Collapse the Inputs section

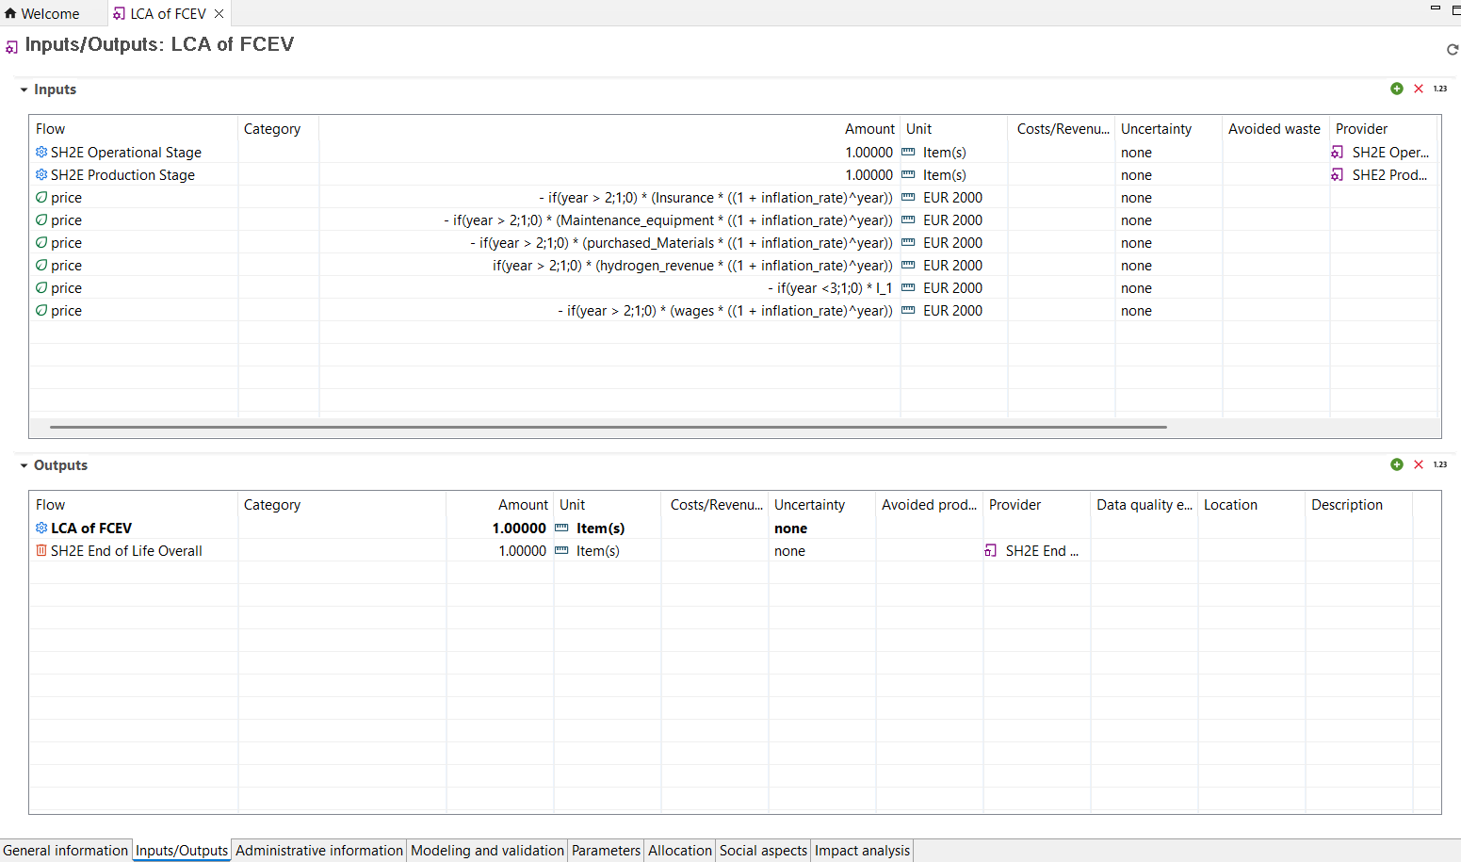24,90
